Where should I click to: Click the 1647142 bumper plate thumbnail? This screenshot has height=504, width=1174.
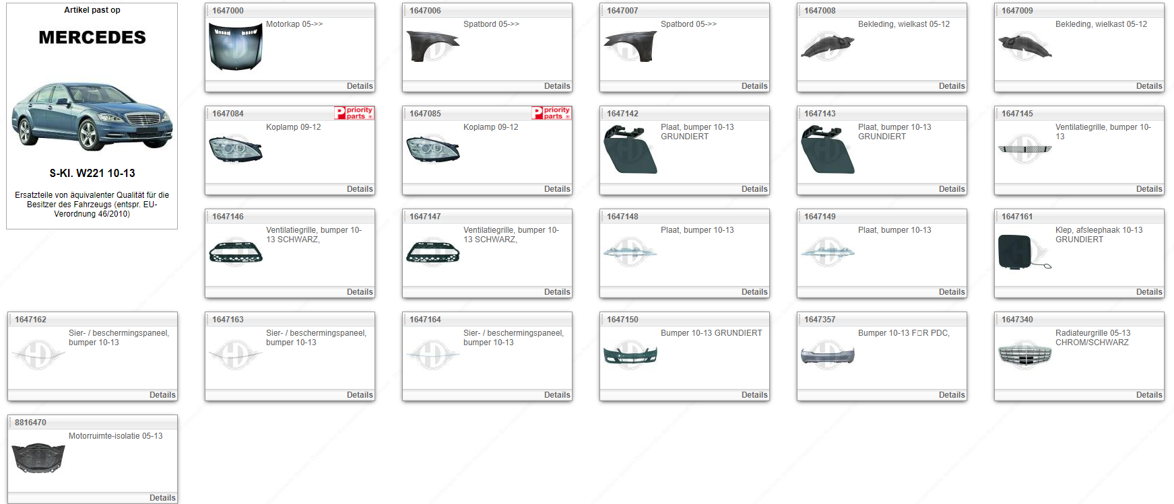click(x=630, y=151)
